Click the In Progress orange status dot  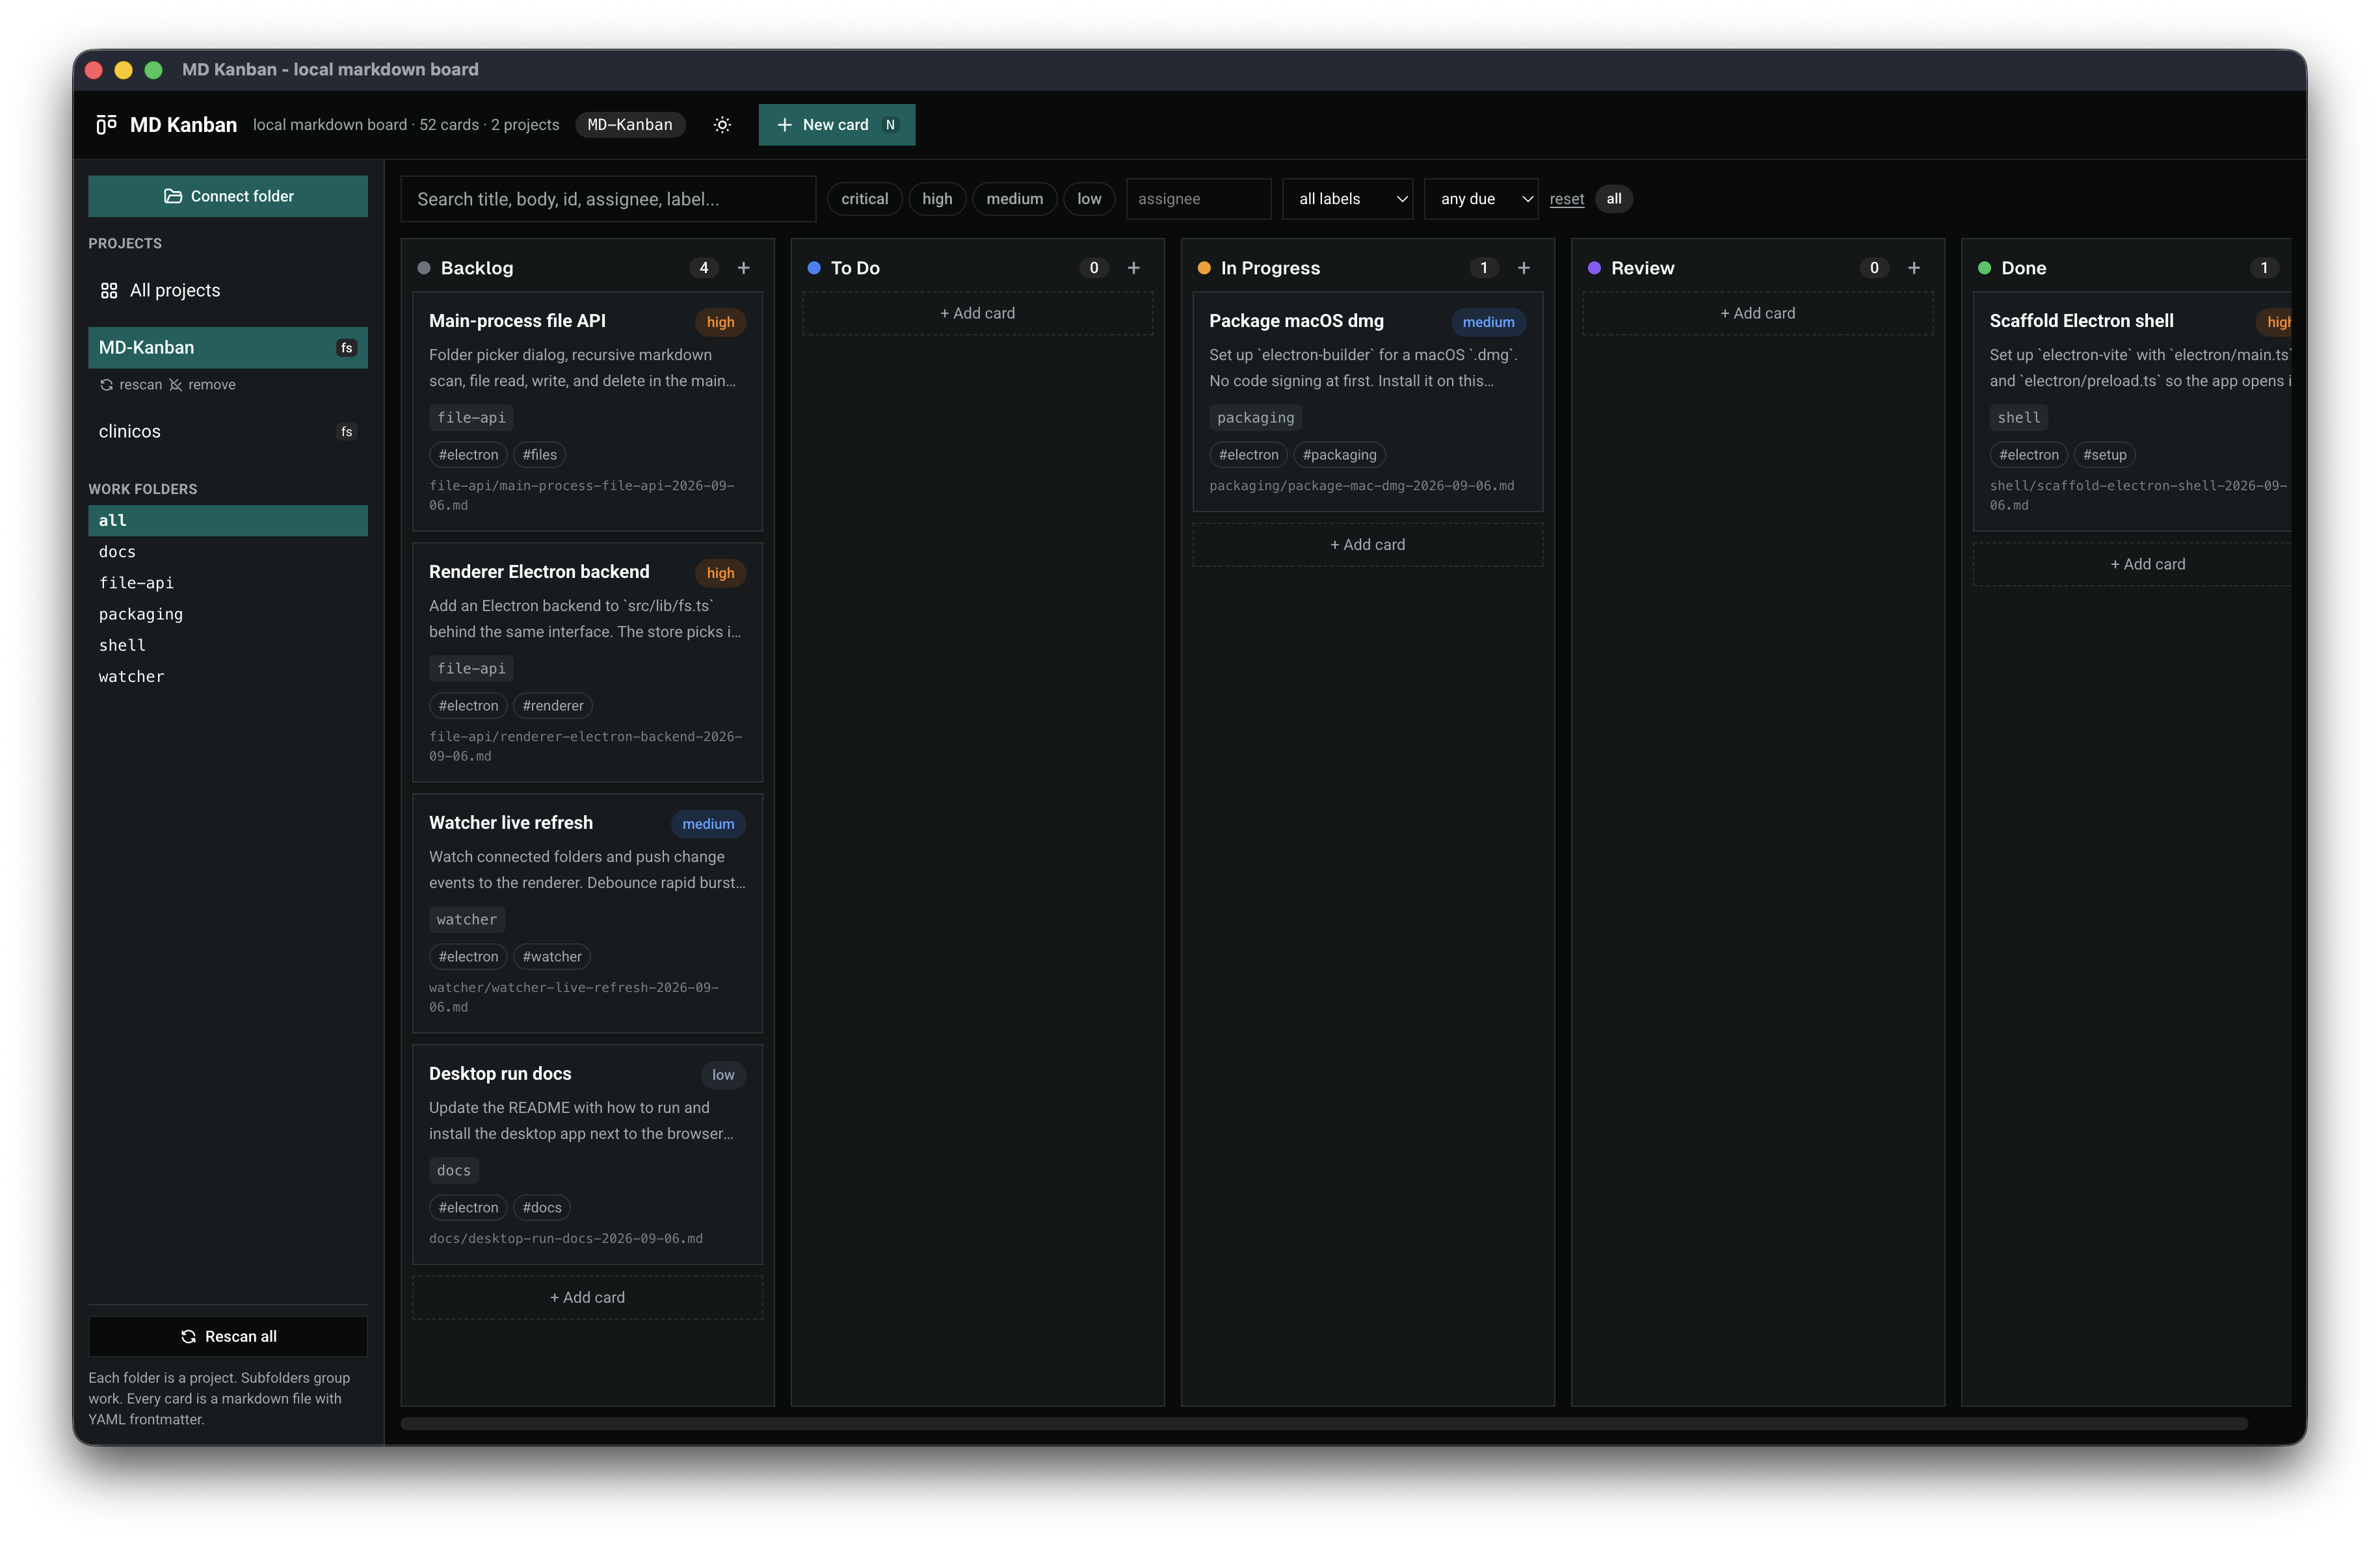(1204, 268)
